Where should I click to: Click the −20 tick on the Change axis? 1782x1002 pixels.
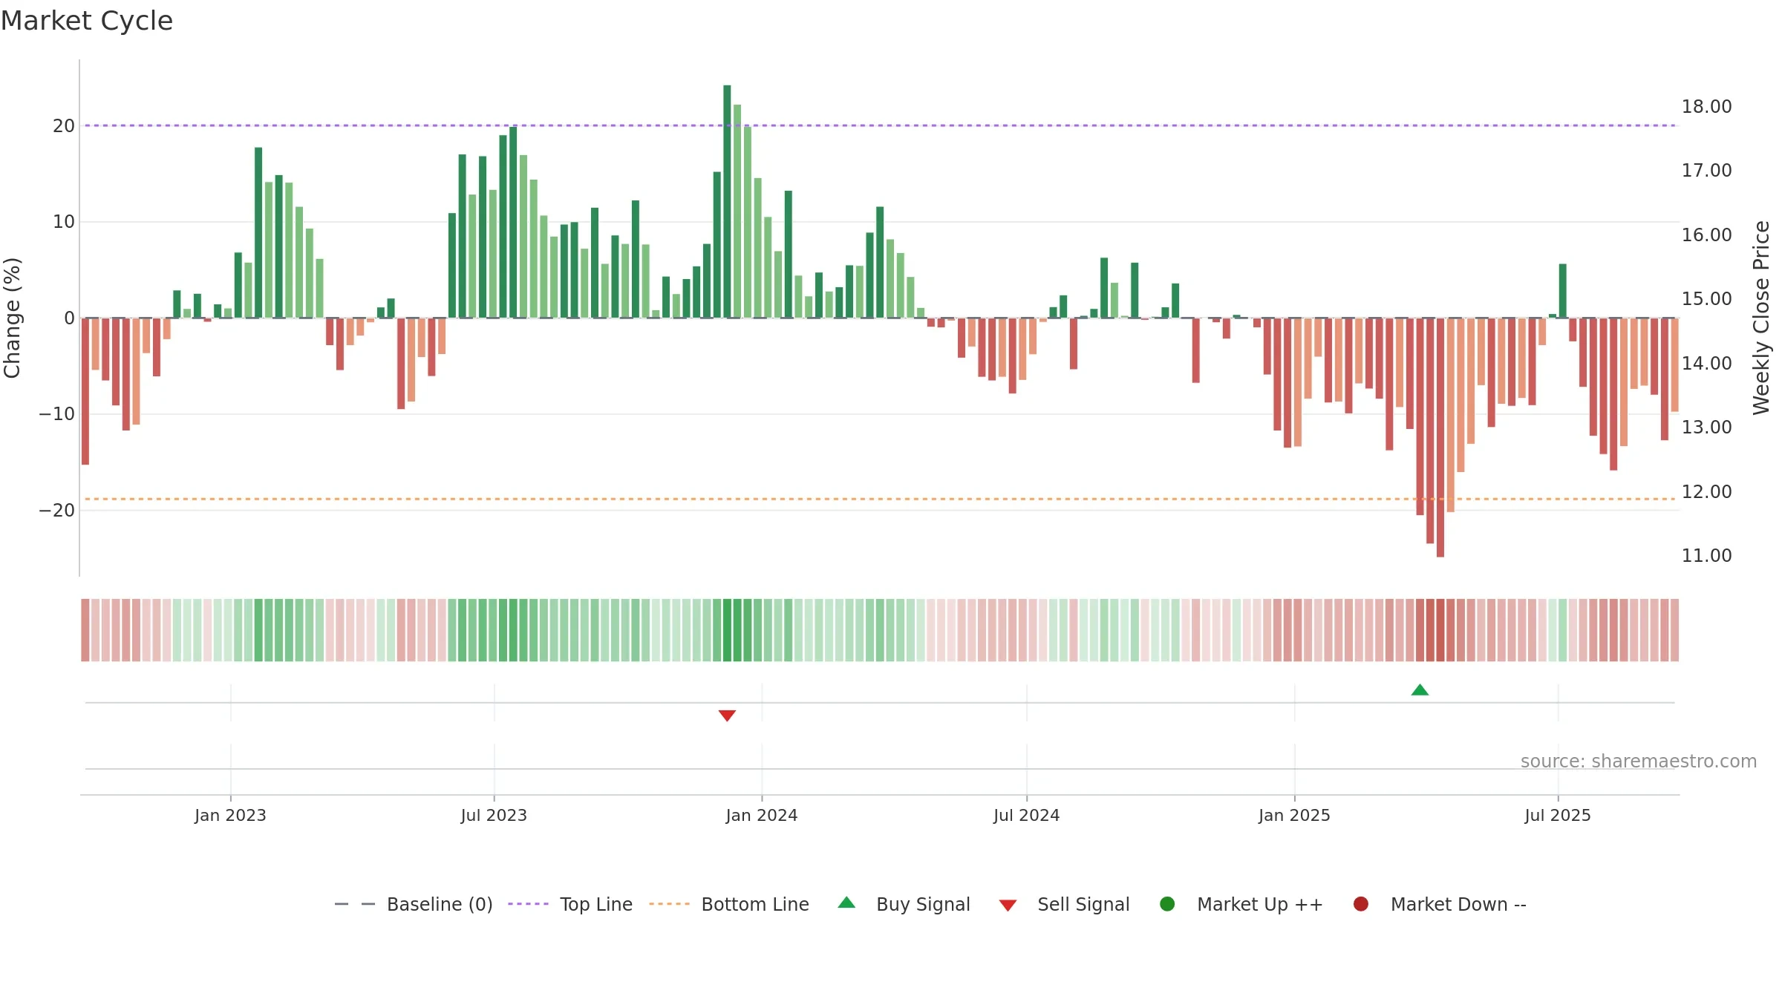[x=57, y=511]
